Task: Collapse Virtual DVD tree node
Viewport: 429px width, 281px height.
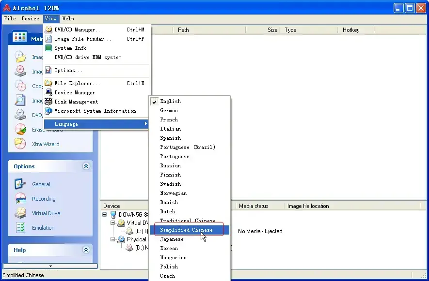Action: pyautogui.click(x=113, y=223)
